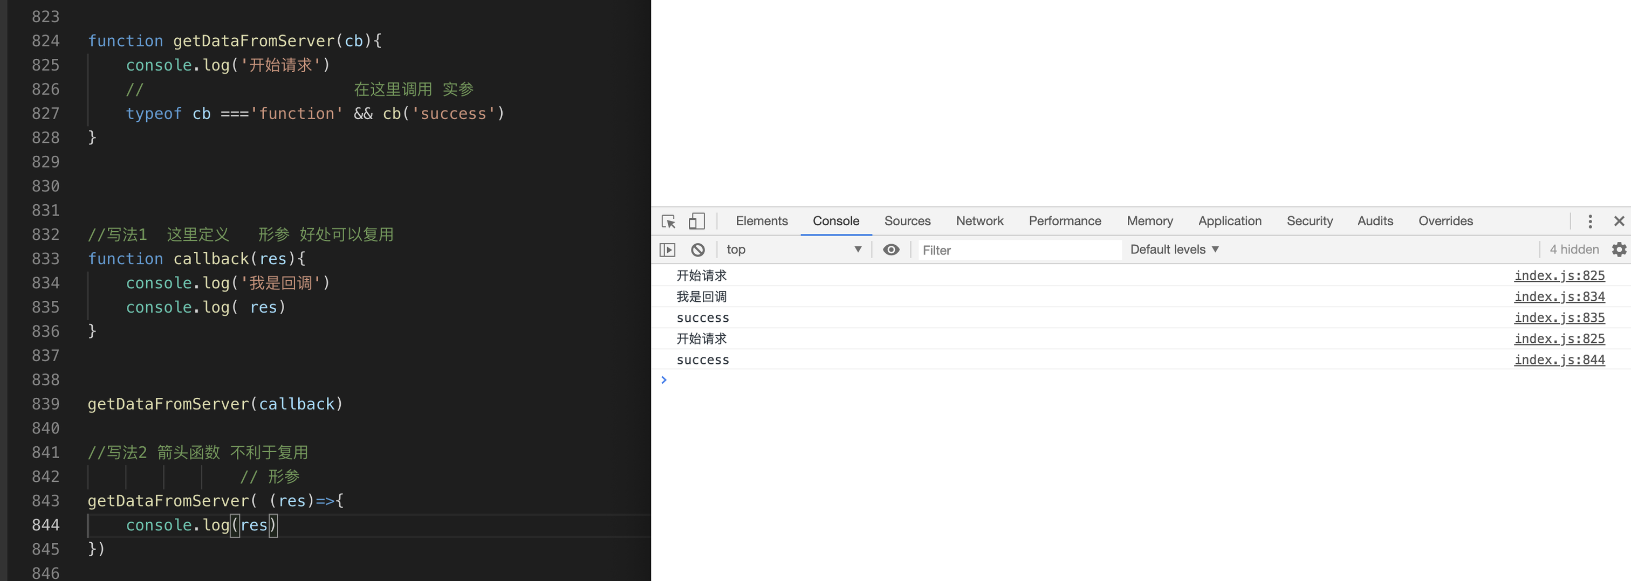Toggle the device toolbar icon

[696, 221]
